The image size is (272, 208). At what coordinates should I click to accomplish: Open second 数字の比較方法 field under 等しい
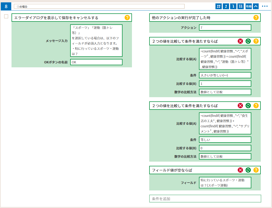click(x=225, y=156)
